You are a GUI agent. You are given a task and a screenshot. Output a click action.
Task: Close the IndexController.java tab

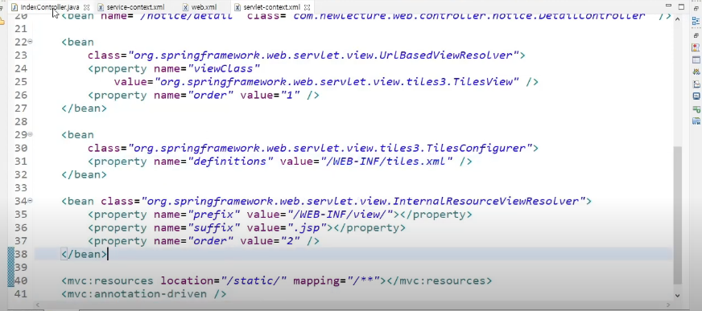tap(86, 7)
